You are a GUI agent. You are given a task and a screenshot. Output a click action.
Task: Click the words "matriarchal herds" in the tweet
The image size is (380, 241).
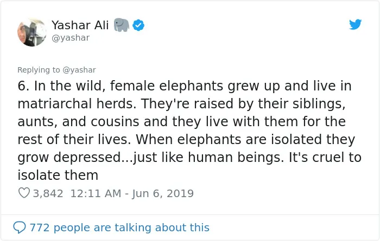tap(77, 103)
